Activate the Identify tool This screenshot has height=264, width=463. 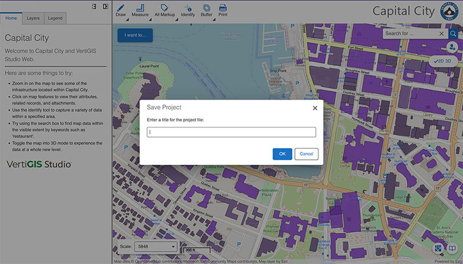[188, 10]
